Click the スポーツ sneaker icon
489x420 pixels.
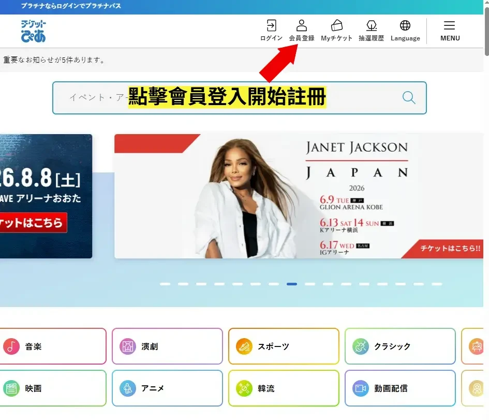coord(244,346)
